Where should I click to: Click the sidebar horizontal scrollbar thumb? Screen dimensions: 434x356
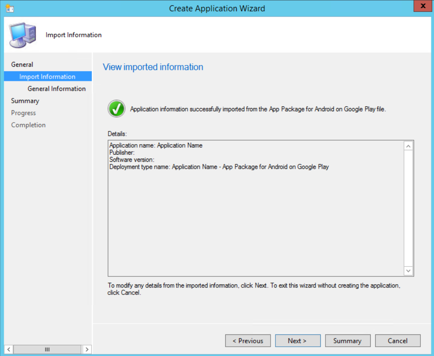point(47,349)
